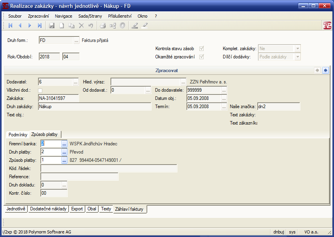Click the Naše značka field

[x=279, y=107]
